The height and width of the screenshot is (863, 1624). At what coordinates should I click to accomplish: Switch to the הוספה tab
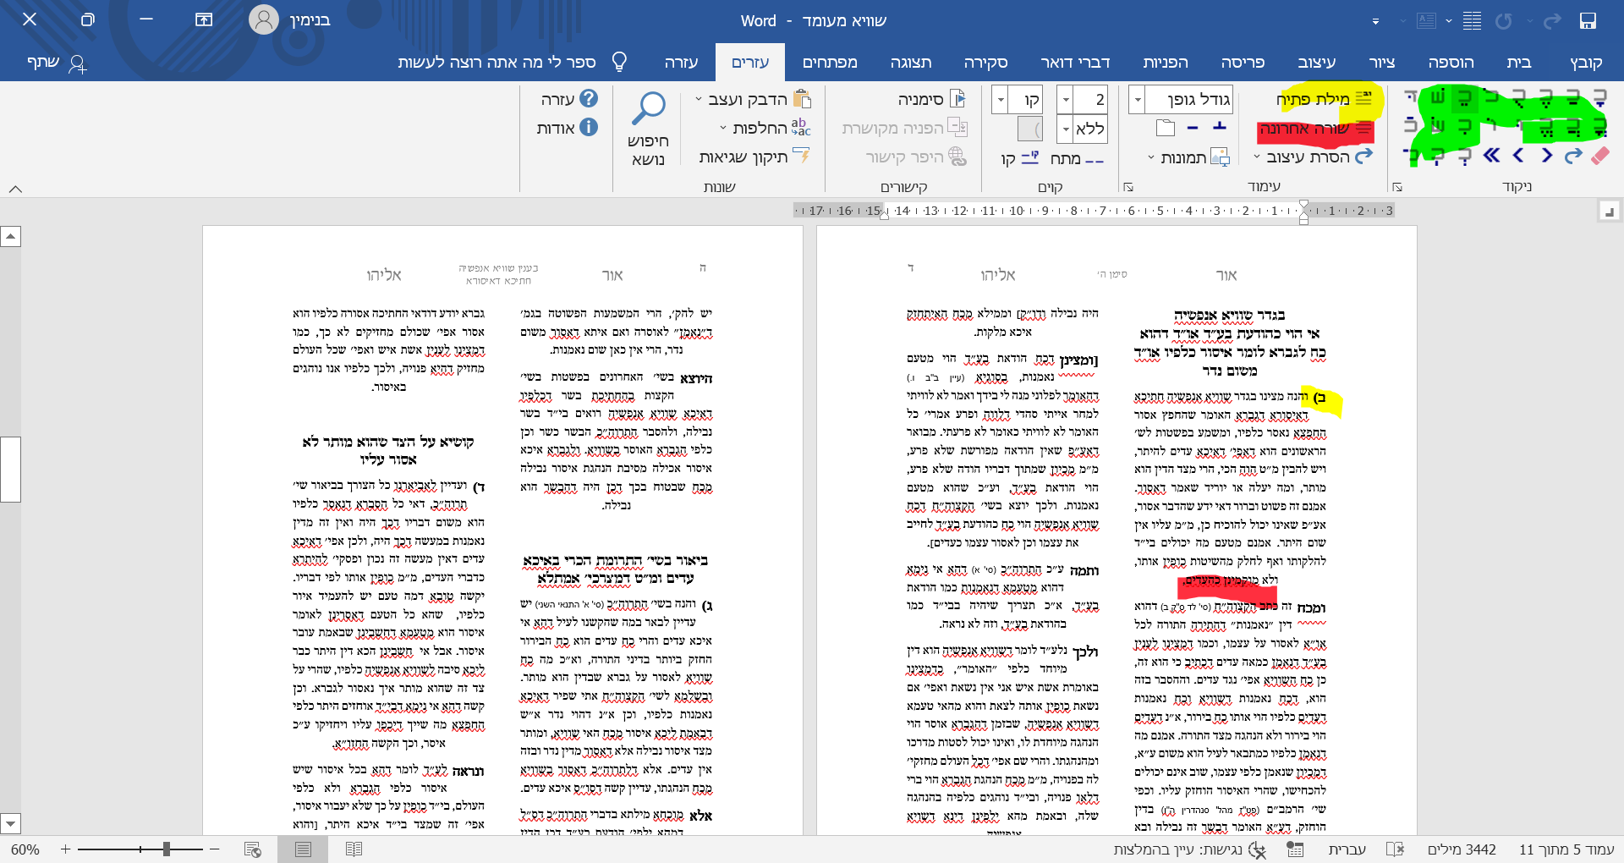pos(1451,62)
